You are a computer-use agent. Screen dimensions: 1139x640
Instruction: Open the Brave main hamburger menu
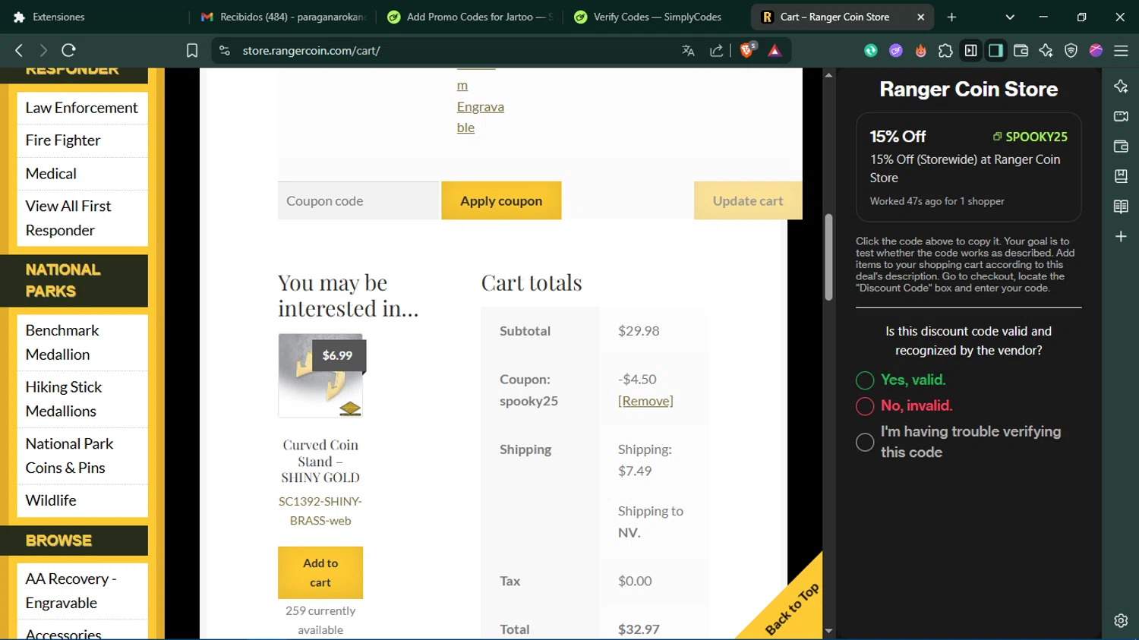coord(1121,50)
